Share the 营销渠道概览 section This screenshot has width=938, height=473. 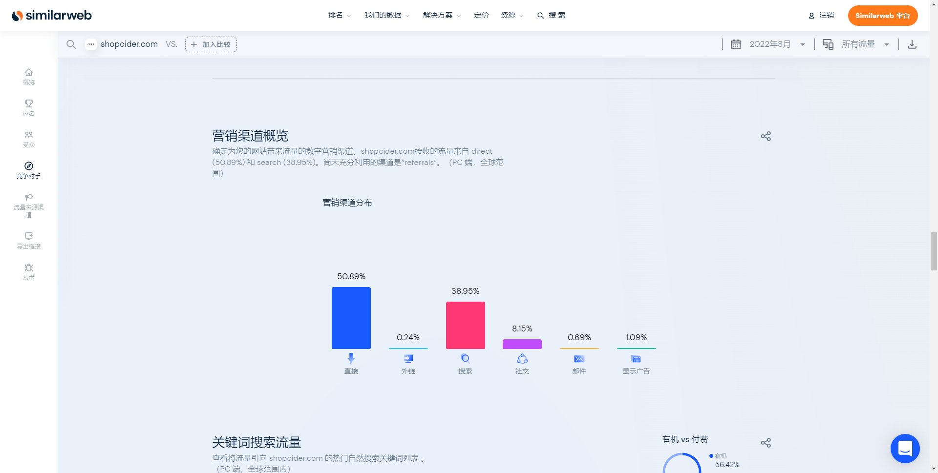[x=766, y=136]
